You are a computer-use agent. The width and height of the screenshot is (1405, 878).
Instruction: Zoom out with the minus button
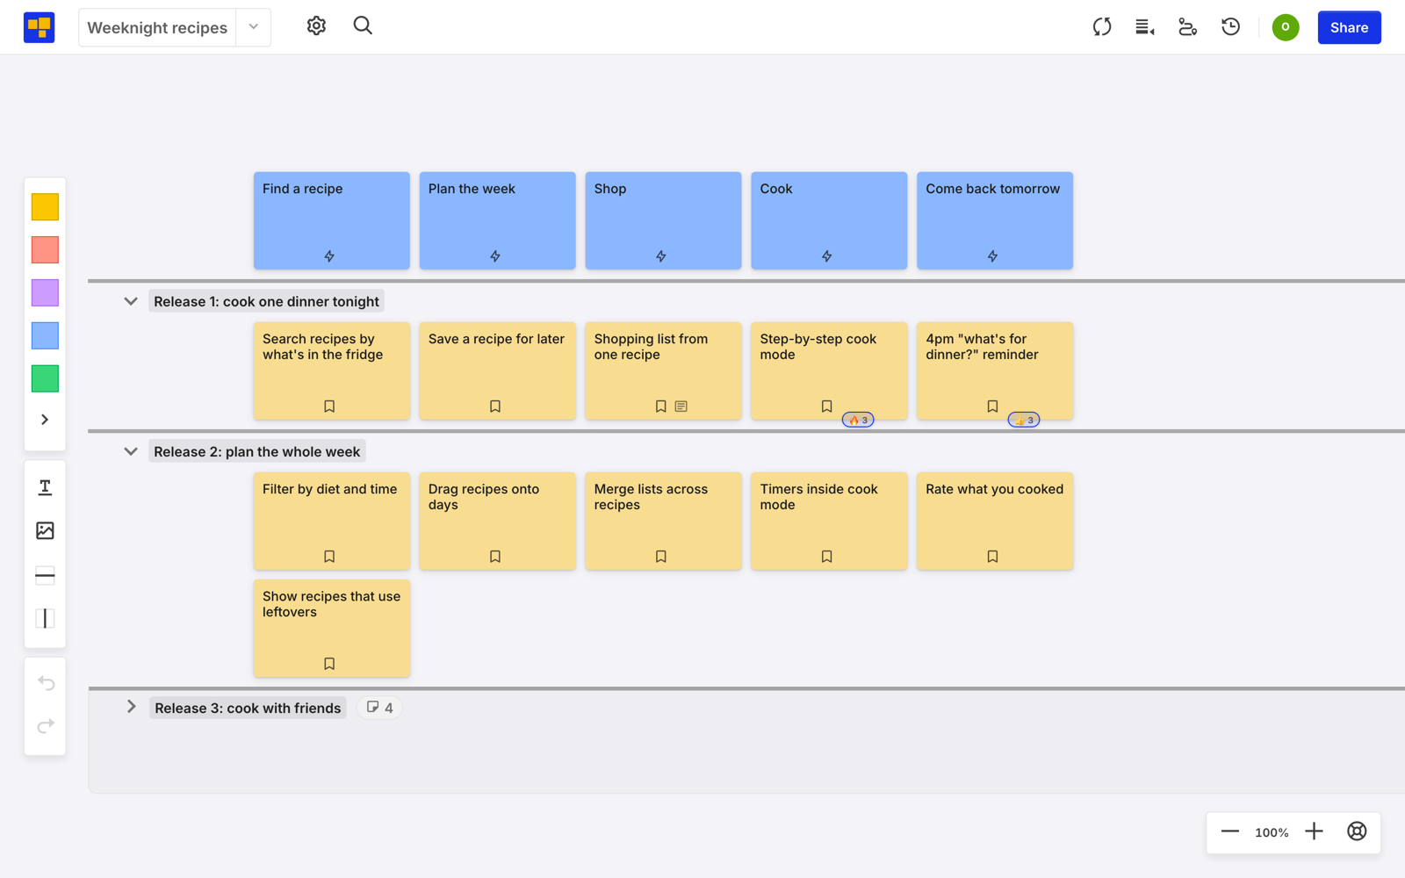[x=1229, y=831]
